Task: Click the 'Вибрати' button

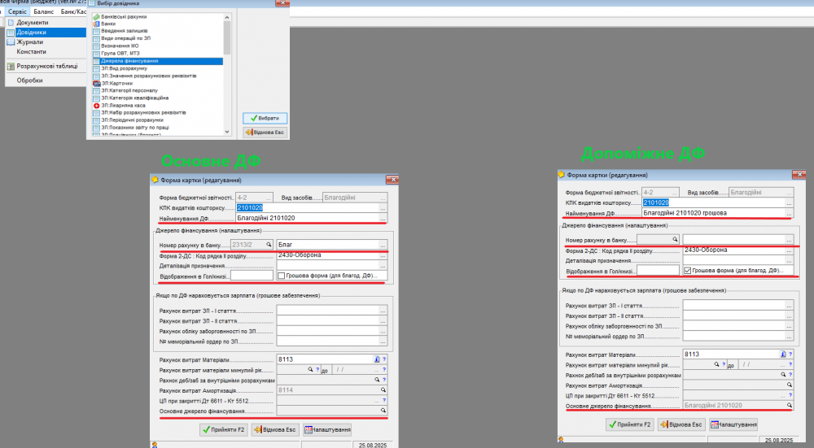Action: point(265,118)
